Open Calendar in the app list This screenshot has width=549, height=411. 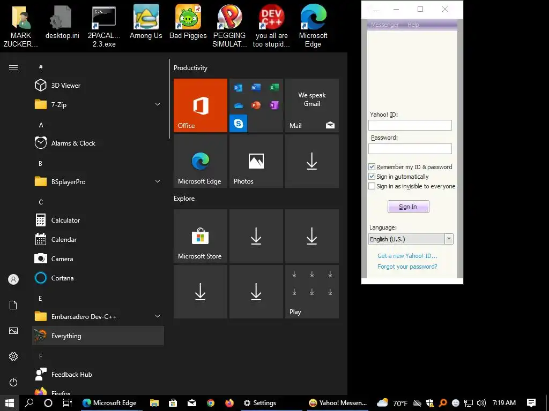98,239
